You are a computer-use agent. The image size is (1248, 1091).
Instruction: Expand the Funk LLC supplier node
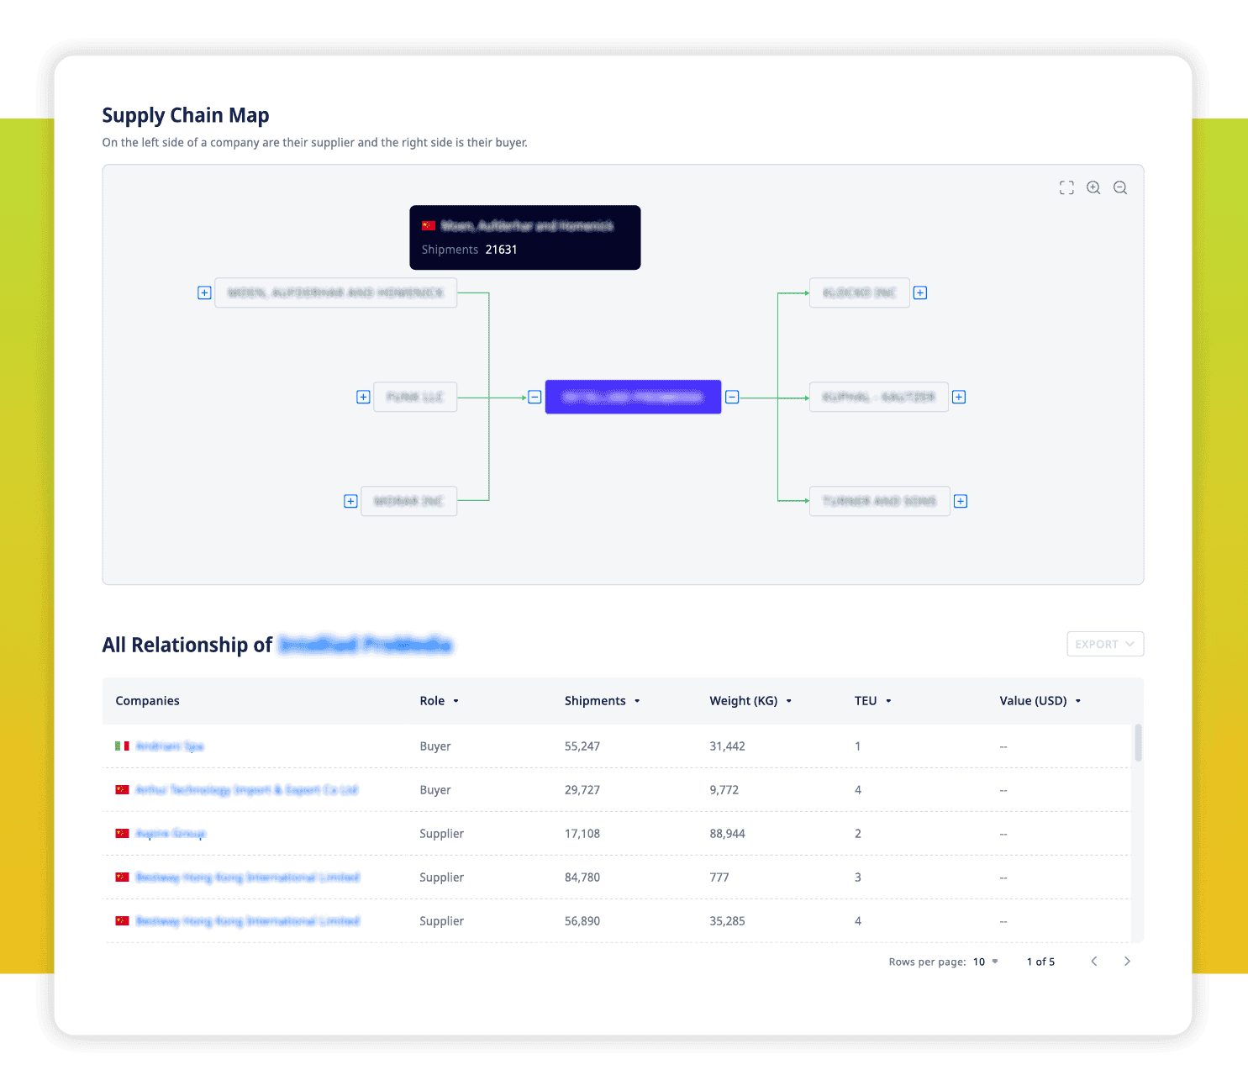pos(363,397)
